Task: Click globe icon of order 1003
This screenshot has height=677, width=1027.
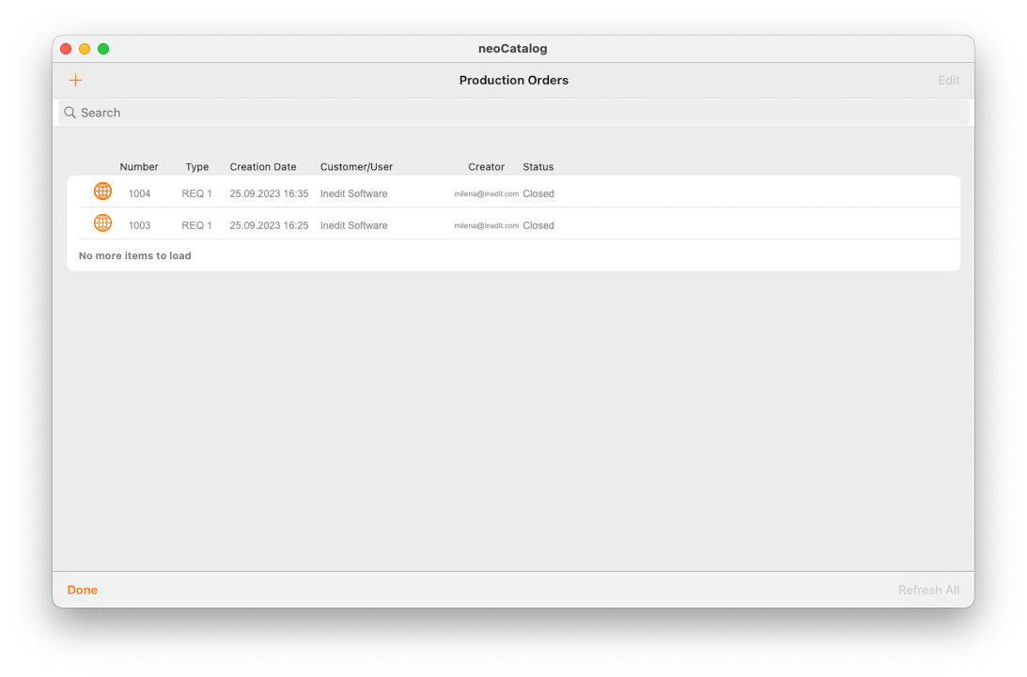Action: point(102,223)
